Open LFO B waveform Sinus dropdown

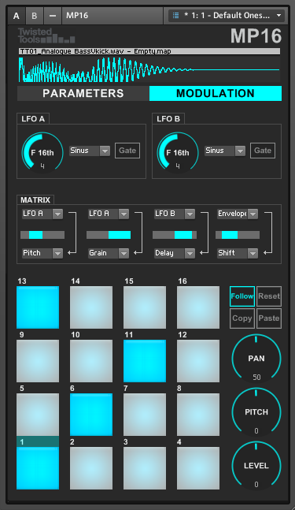pyautogui.click(x=225, y=151)
